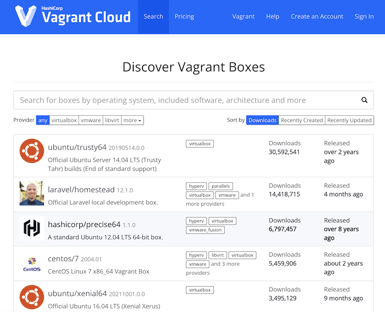Open the ubuntu/xenial64 box title
Image resolution: width=385 pixels, height=312 pixels.
[x=77, y=293]
